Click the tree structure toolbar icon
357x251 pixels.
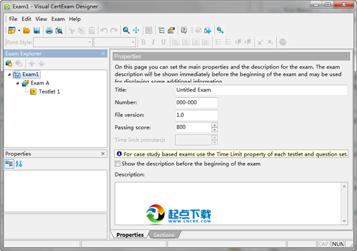point(161,30)
